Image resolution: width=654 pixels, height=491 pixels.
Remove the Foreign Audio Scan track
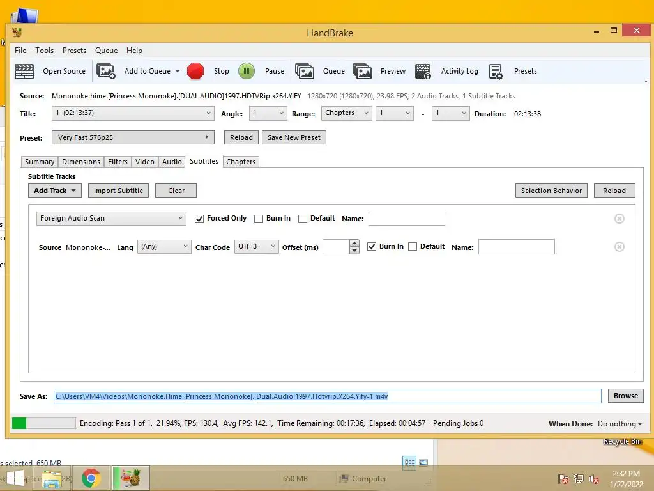620,219
